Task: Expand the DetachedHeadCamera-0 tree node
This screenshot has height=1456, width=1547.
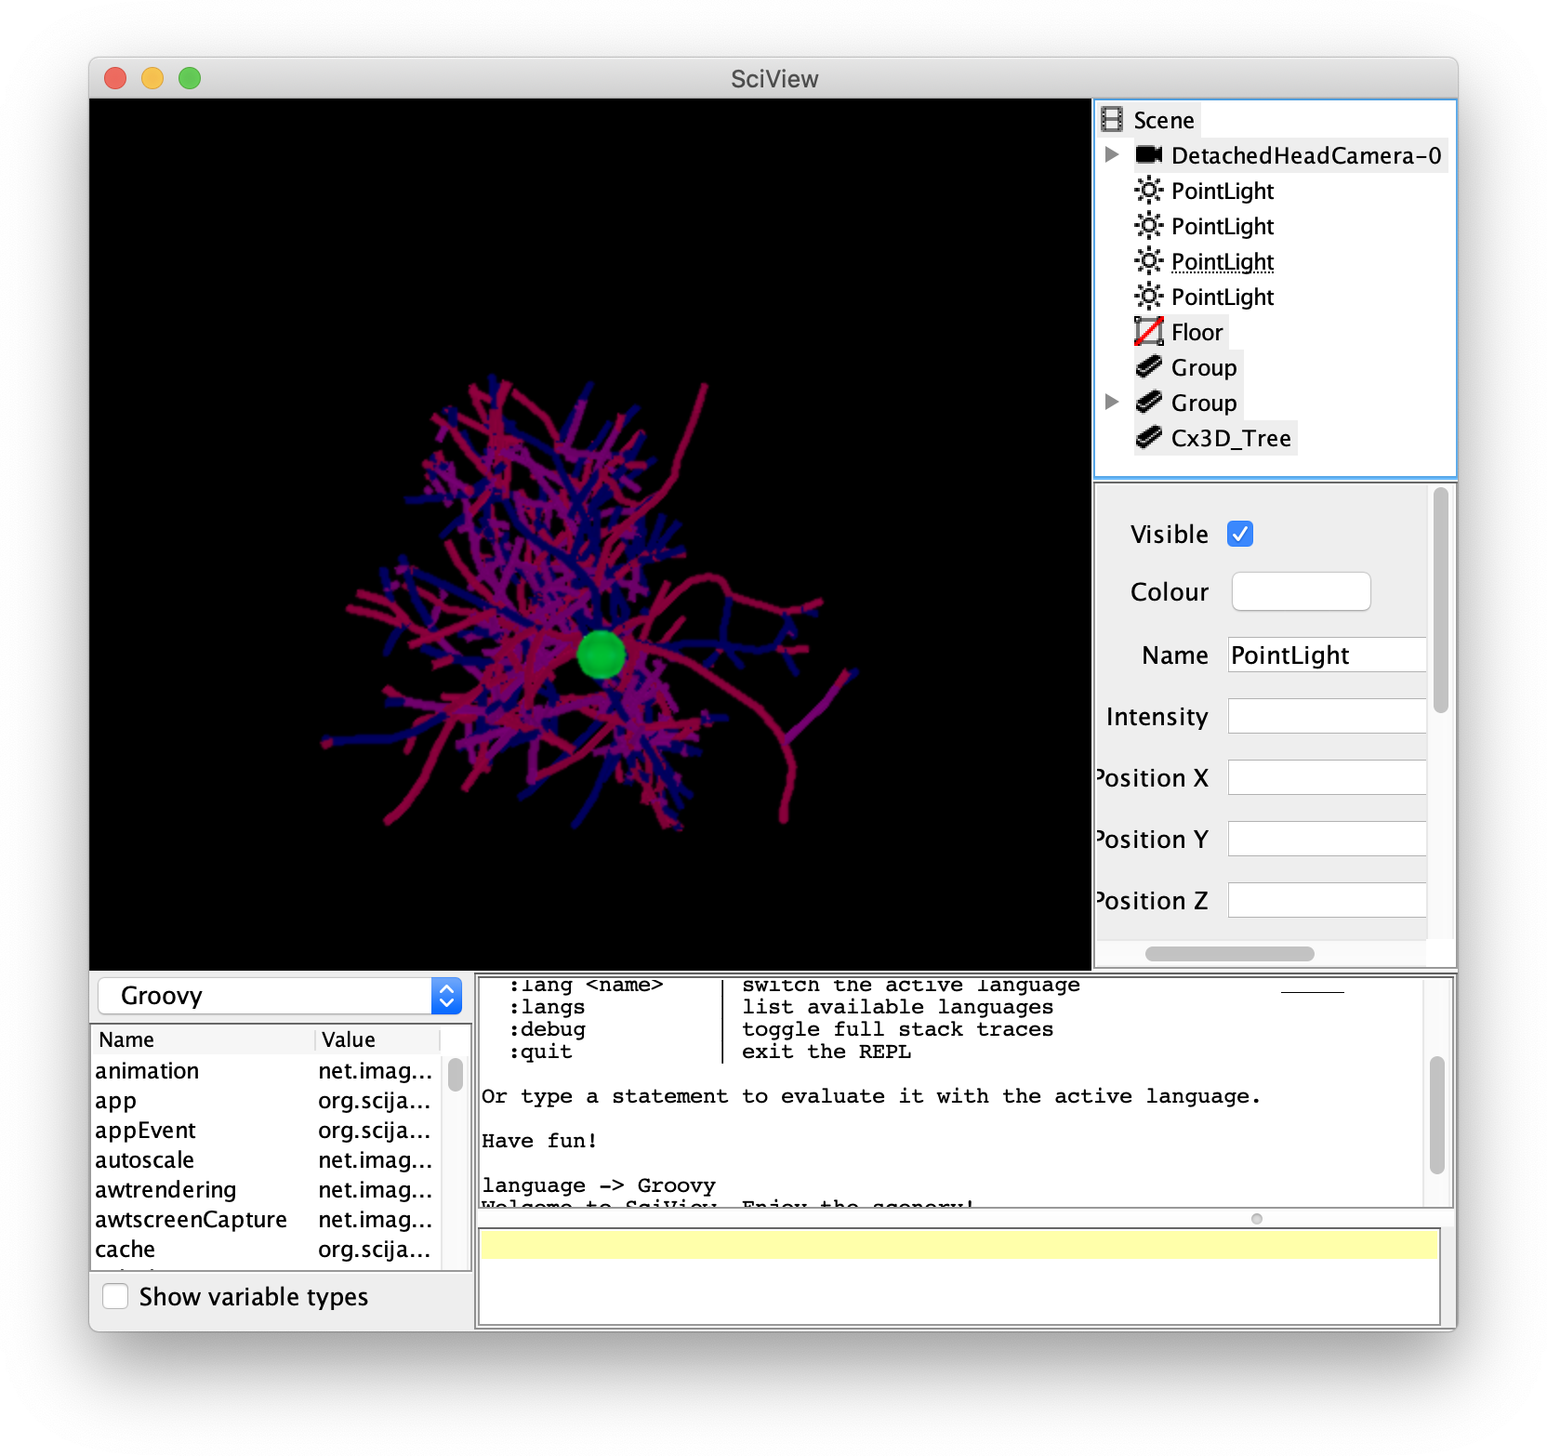Action: [x=1112, y=154]
